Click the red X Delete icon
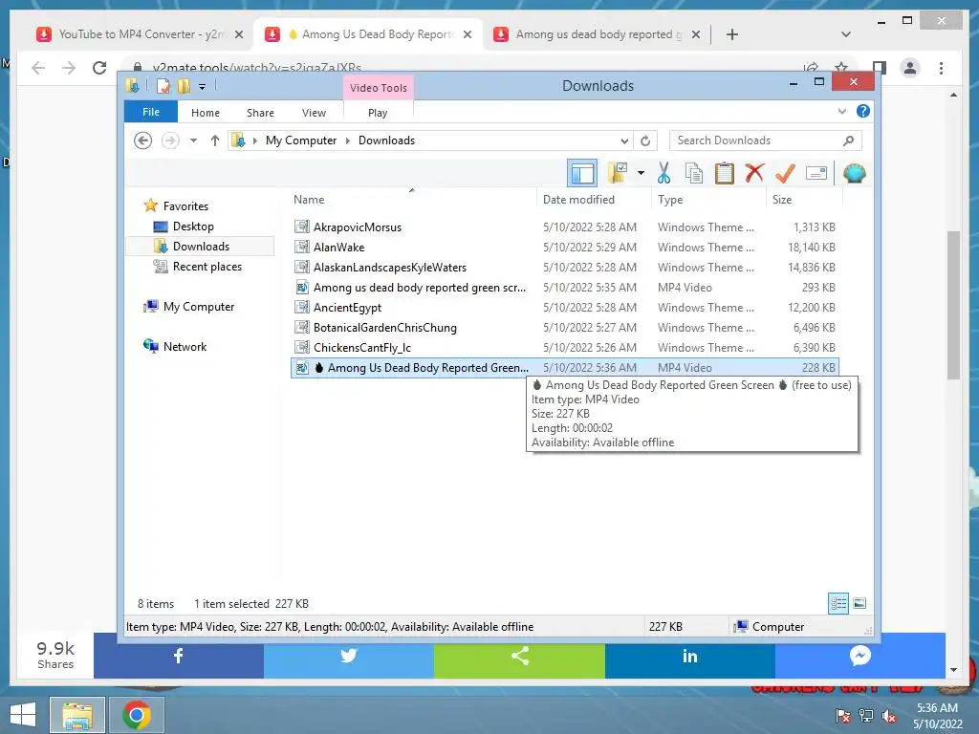 754,173
